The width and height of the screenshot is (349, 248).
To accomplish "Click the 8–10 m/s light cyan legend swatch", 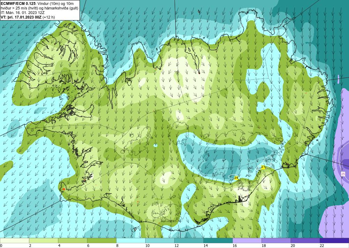I will click(131, 240).
